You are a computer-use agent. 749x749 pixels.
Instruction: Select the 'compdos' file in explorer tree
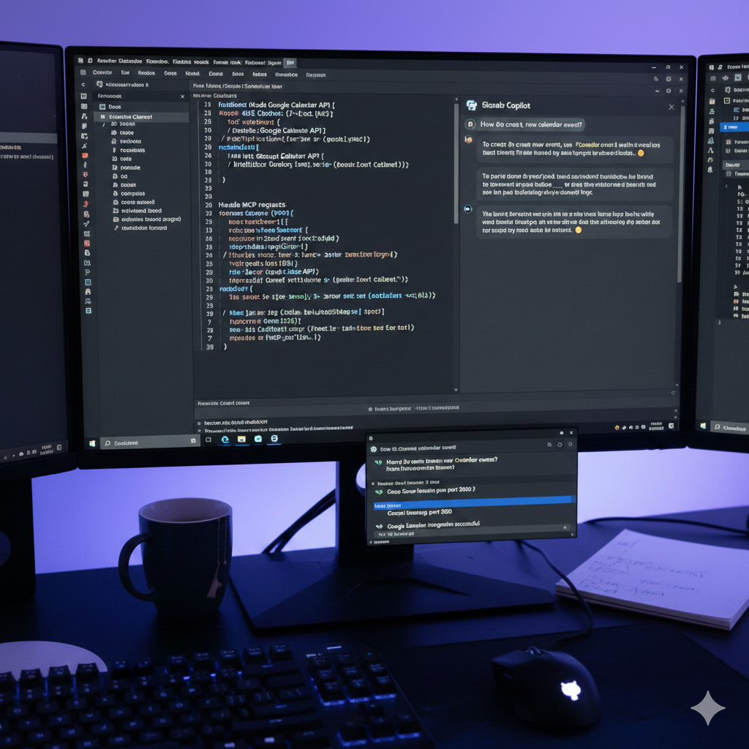point(132,194)
